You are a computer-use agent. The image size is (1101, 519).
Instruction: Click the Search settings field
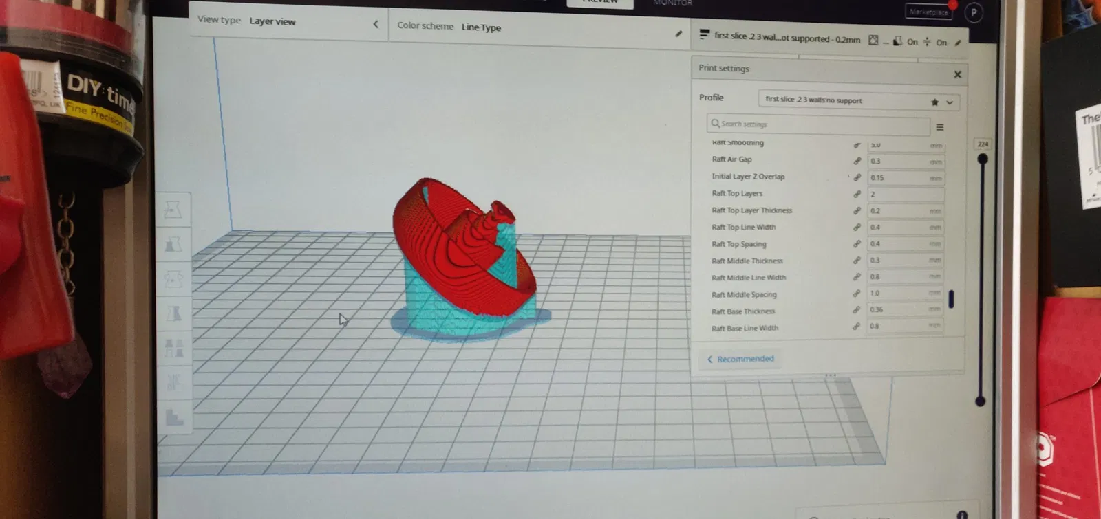coord(818,124)
